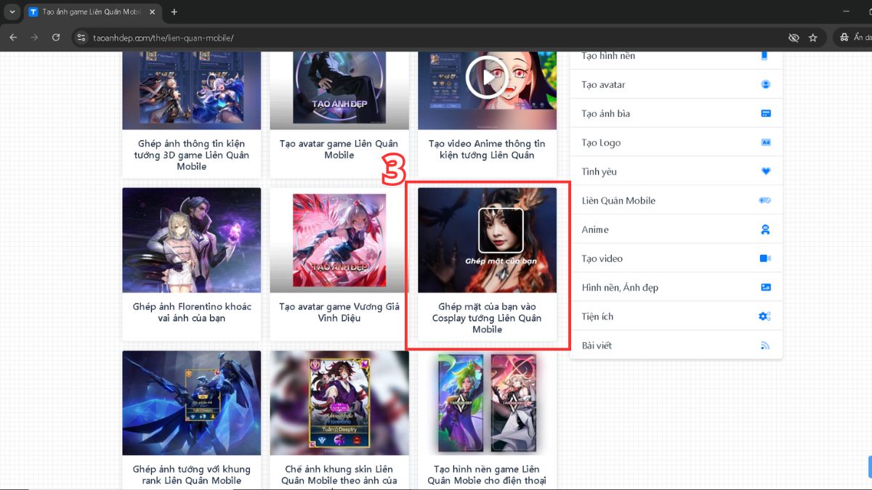Image resolution: width=872 pixels, height=490 pixels.
Task: Click the eye-slash tracking icon in the address bar
Action: click(794, 38)
